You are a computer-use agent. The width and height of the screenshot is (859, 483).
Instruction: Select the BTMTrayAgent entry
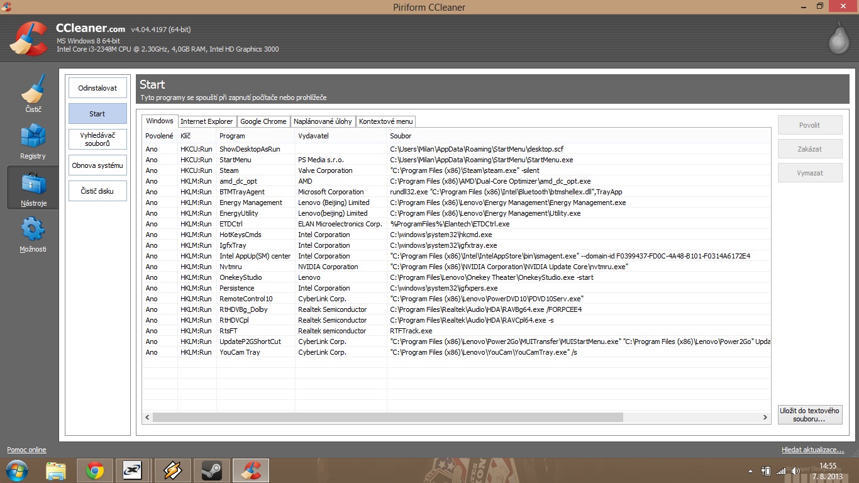tap(456, 192)
